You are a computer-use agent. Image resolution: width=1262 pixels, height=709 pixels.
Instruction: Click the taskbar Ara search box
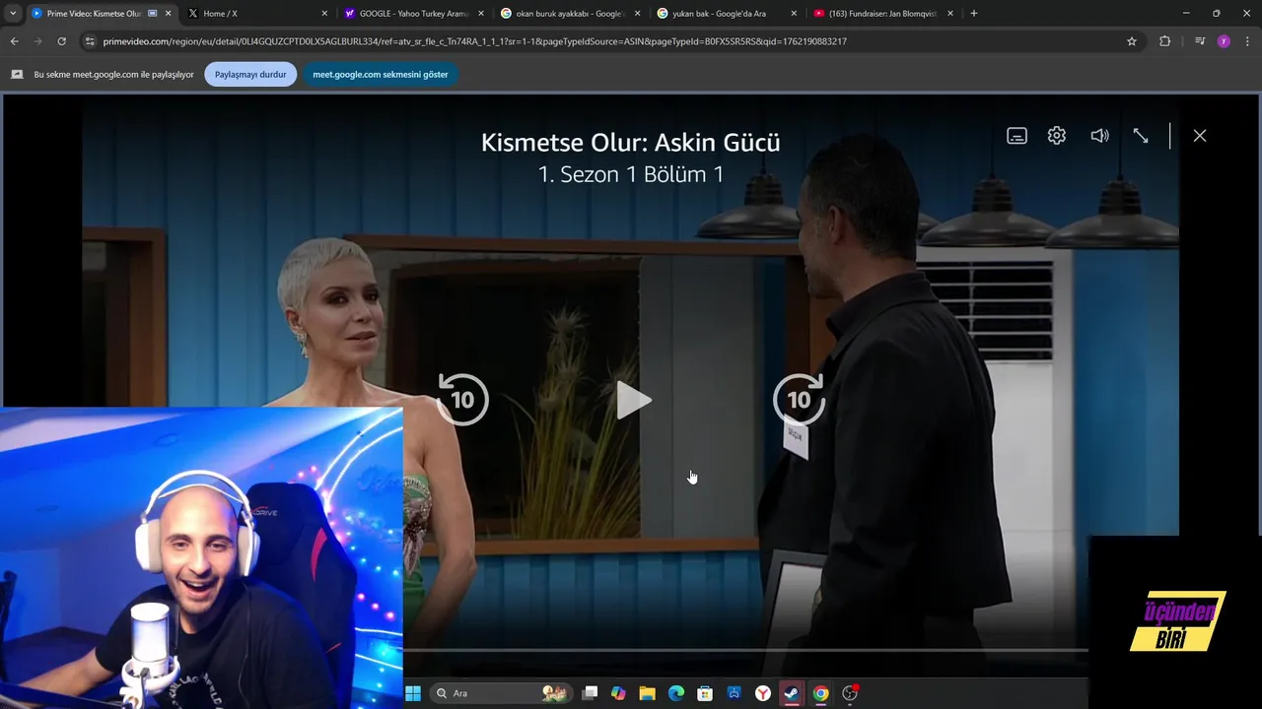[x=501, y=693]
